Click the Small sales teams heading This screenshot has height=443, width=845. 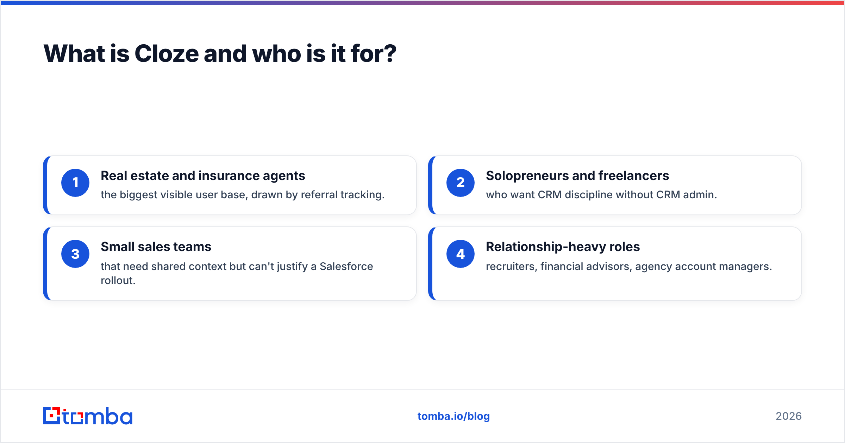(156, 247)
